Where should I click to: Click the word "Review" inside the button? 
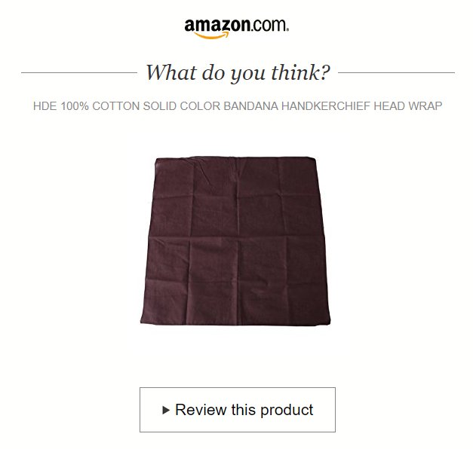pyautogui.click(x=201, y=410)
